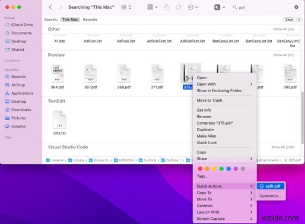Image resolution: width=305 pixels, height=224 pixels.
Task: Choose Tags… in the context menu
Action: point(224,176)
